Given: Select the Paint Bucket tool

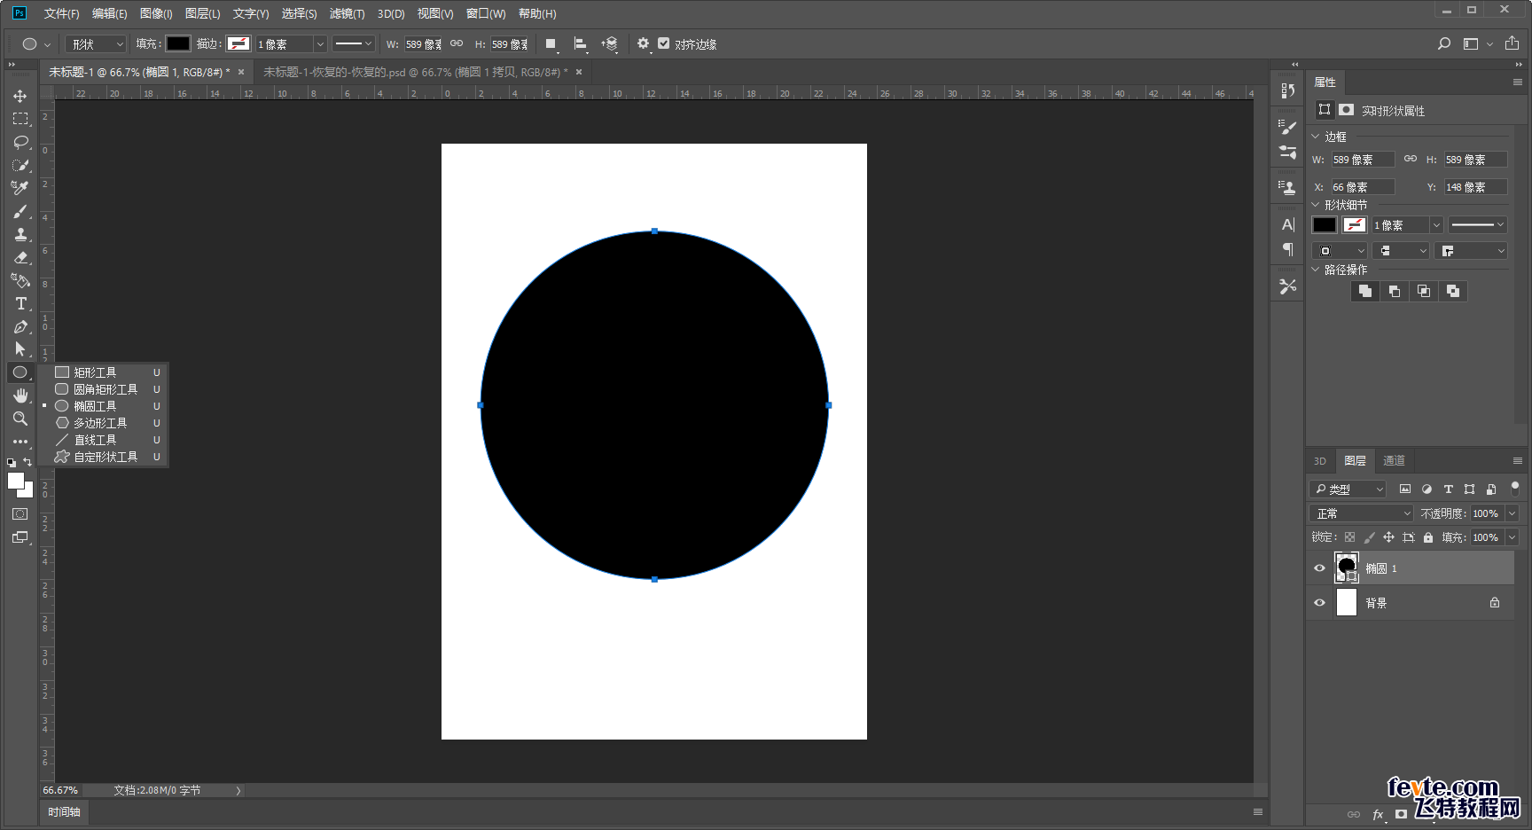Looking at the screenshot, I should pos(20,280).
